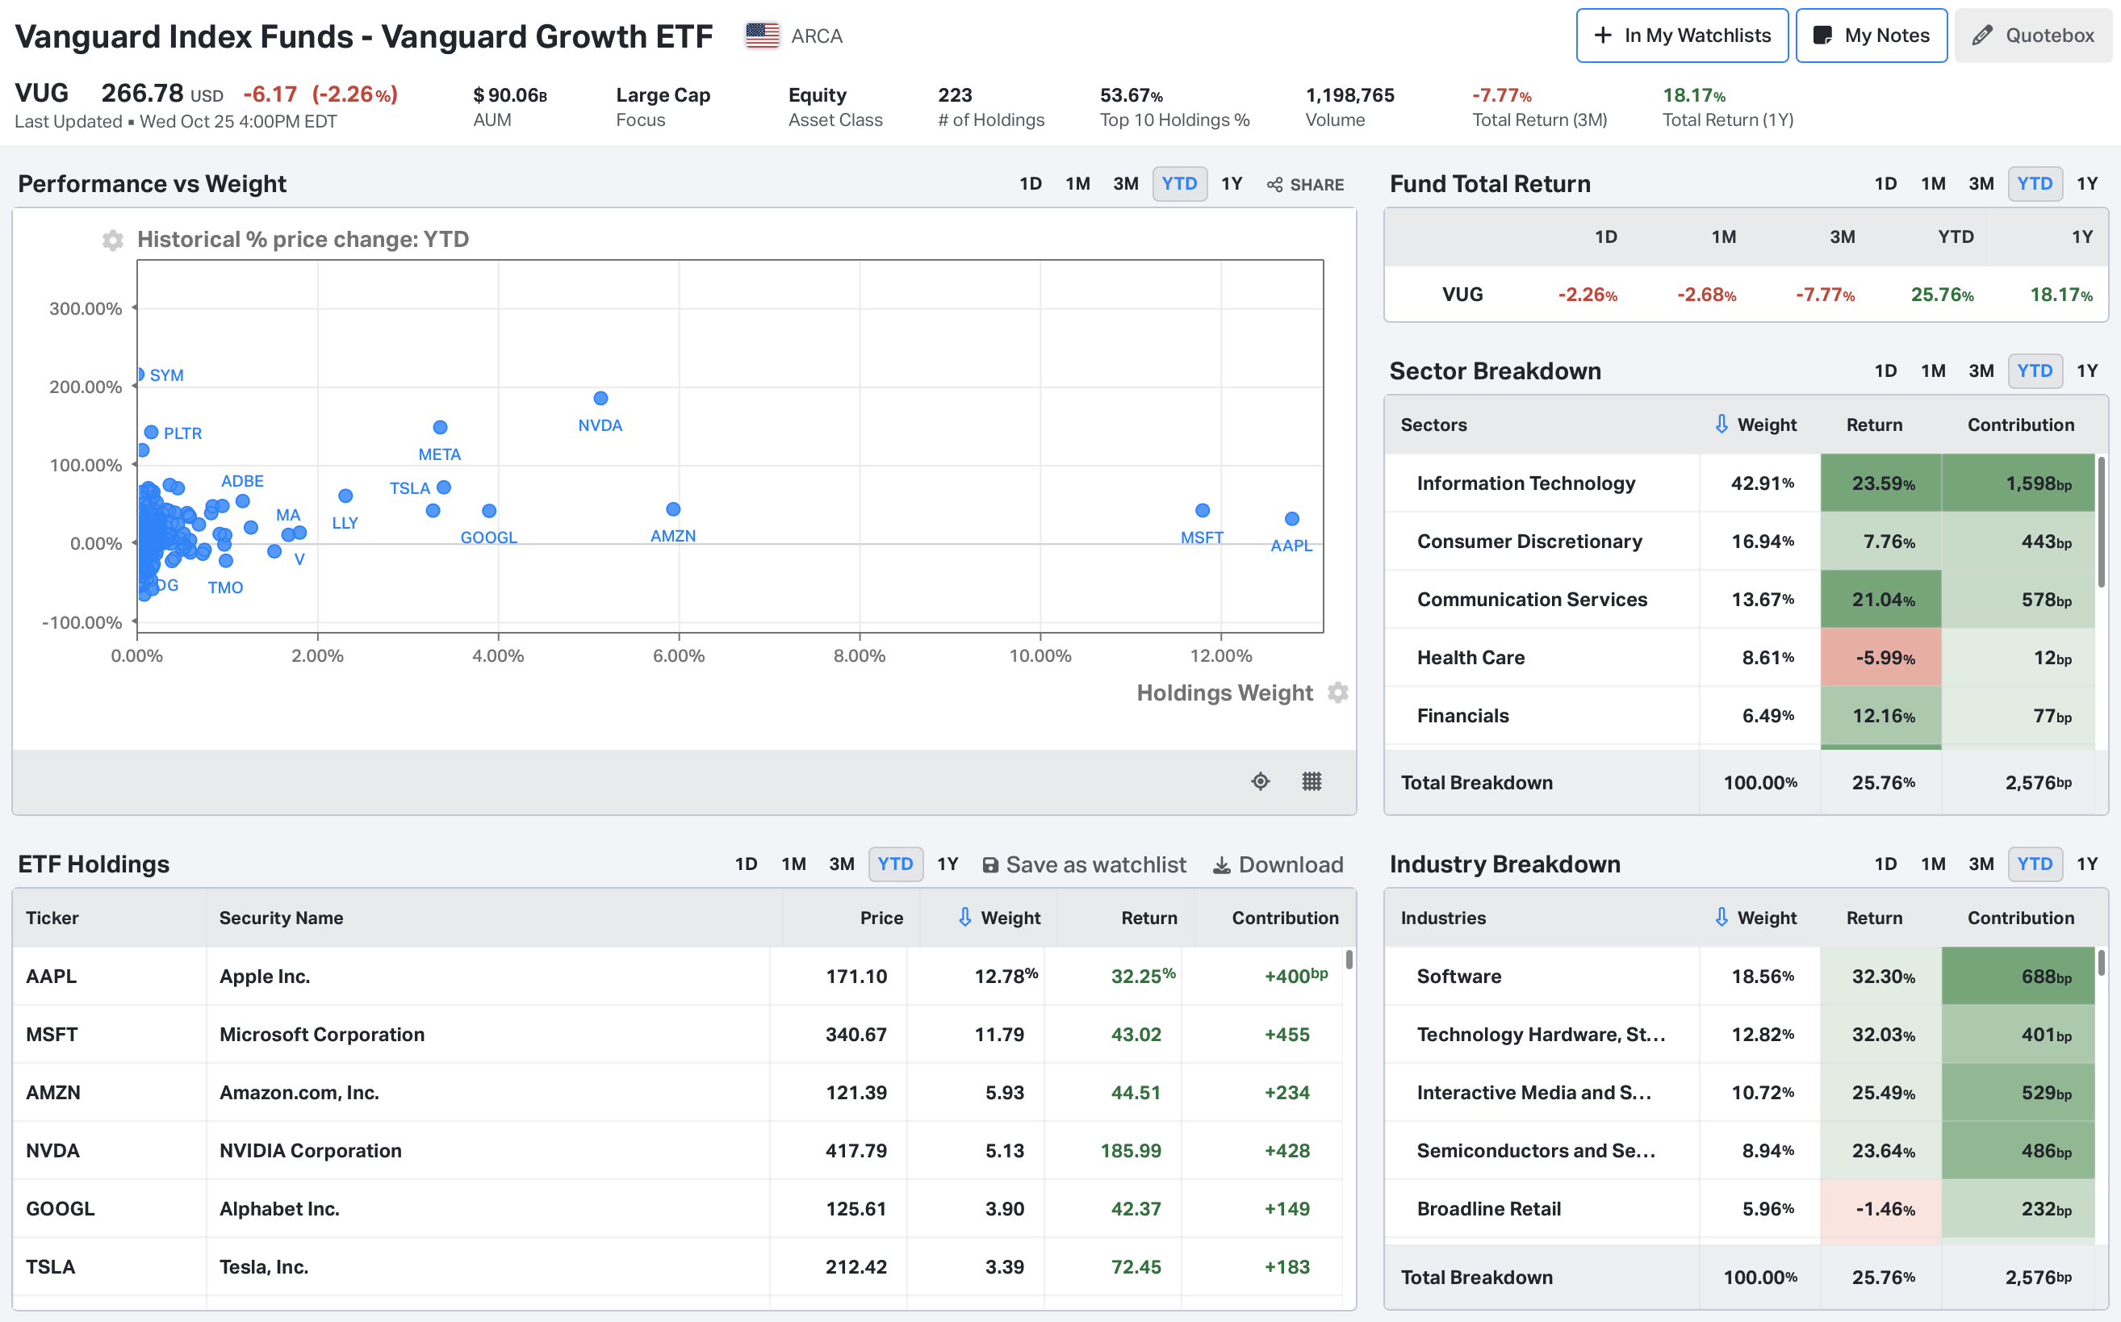Sort ETF Holdings by Ticker column

click(x=52, y=917)
